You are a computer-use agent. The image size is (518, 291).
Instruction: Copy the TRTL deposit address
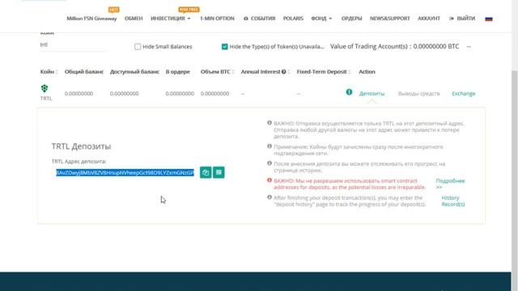[x=206, y=172]
